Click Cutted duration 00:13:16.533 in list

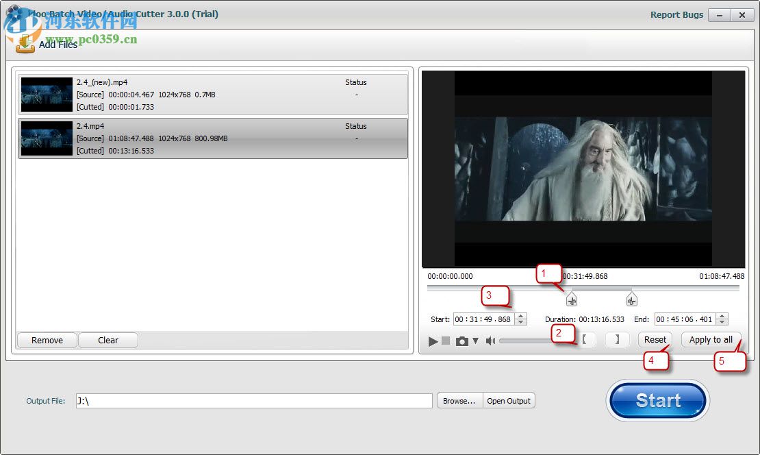pos(131,151)
